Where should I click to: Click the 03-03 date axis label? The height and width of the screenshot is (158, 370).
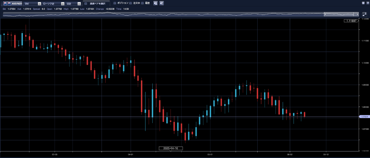54,154
